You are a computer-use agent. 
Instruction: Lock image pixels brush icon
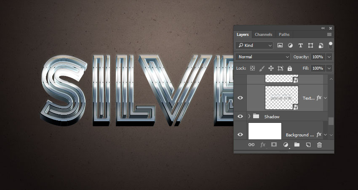point(262,68)
